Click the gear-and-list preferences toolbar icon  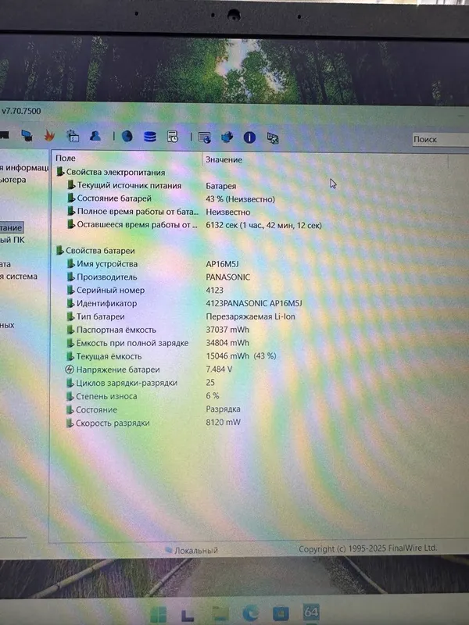73,136
